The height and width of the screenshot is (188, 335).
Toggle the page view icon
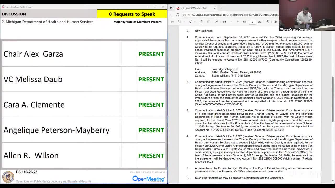click(275, 22)
